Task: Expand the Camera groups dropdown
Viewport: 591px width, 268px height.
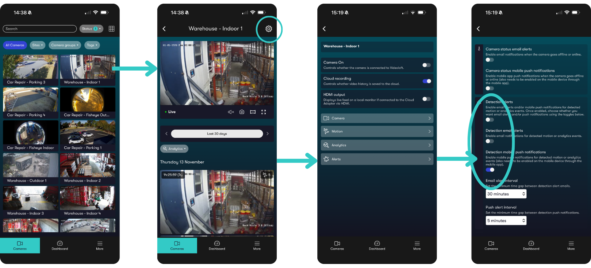Action: [65, 45]
